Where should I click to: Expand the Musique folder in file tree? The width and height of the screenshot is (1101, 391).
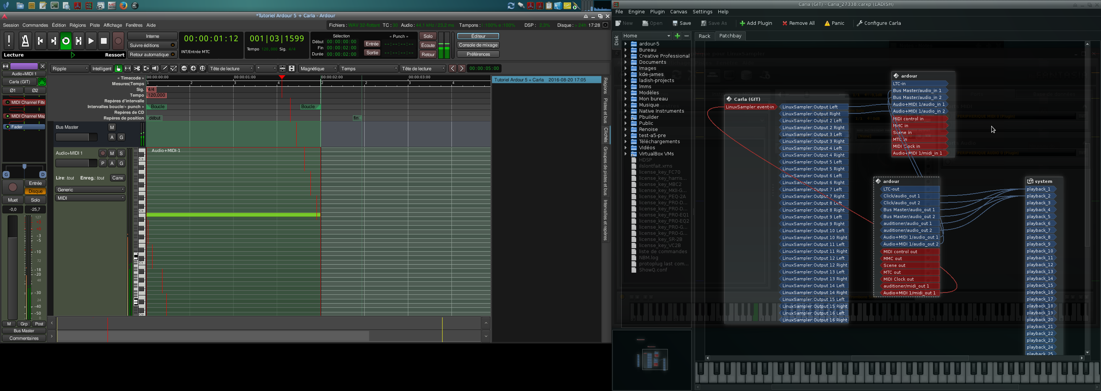(625, 105)
